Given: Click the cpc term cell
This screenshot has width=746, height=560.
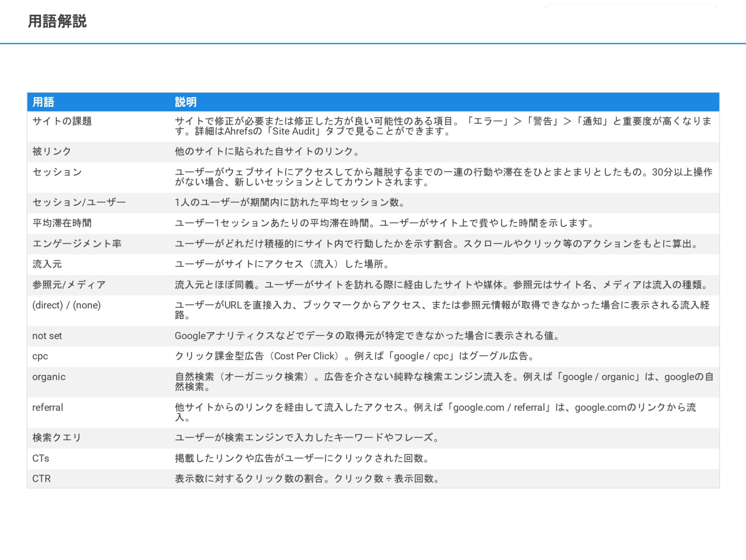Looking at the screenshot, I should [x=40, y=356].
